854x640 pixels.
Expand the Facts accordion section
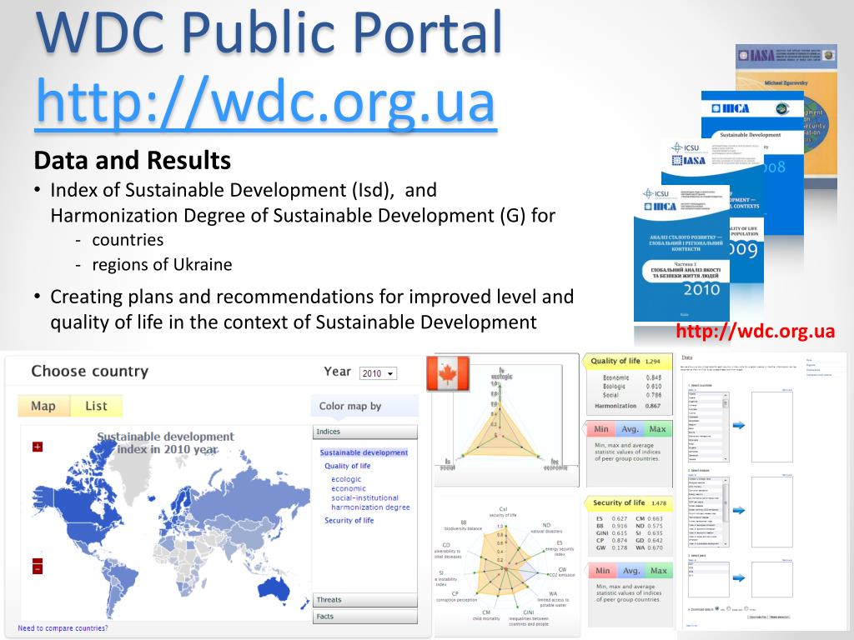(365, 617)
